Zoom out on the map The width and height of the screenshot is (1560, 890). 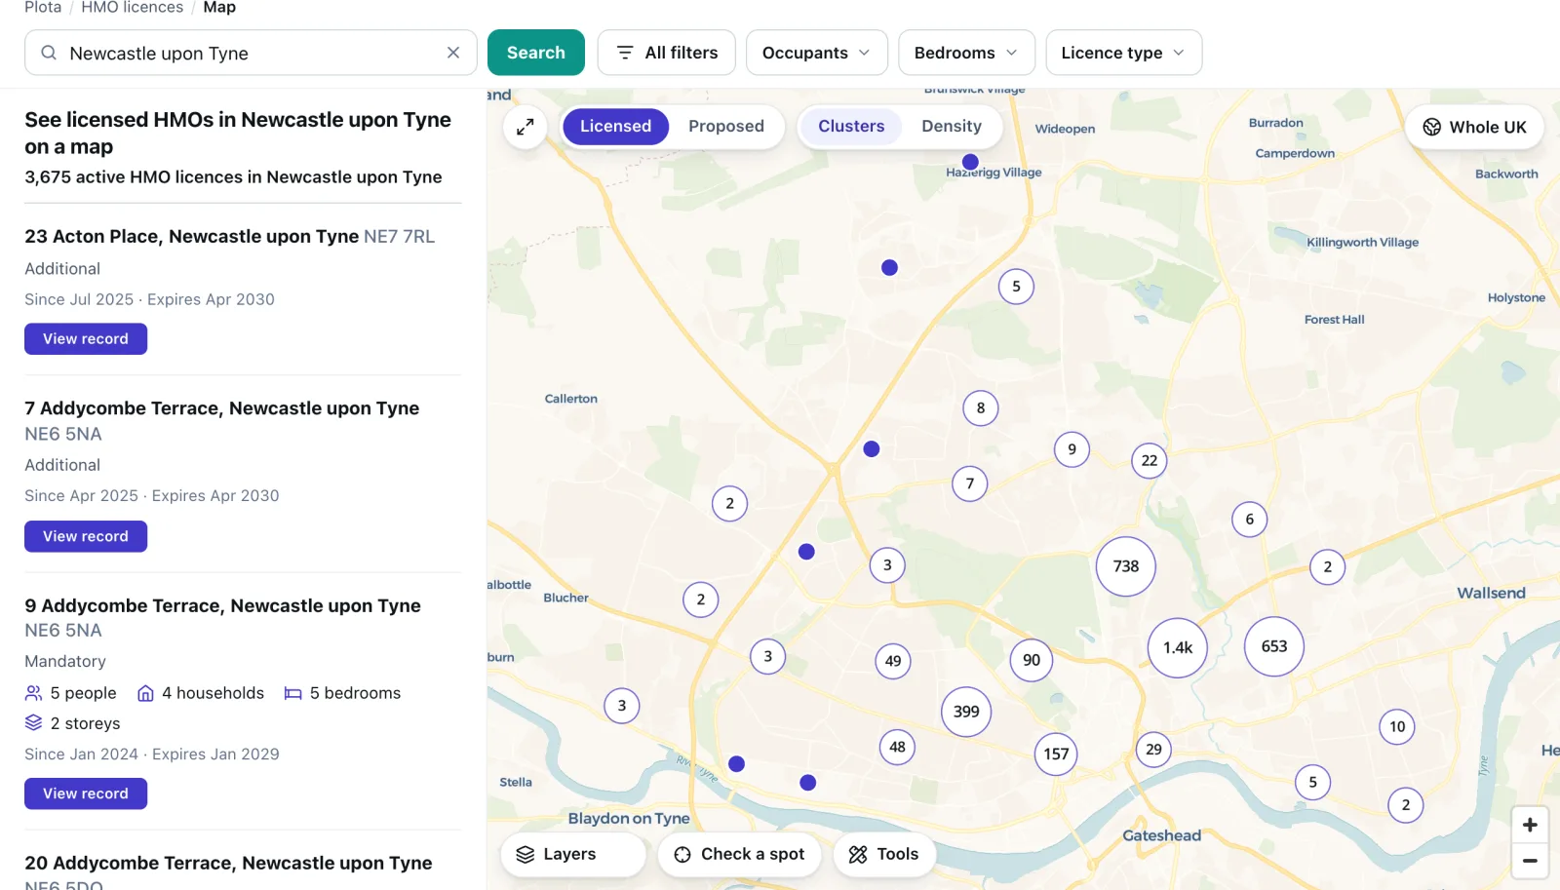[1530, 861]
